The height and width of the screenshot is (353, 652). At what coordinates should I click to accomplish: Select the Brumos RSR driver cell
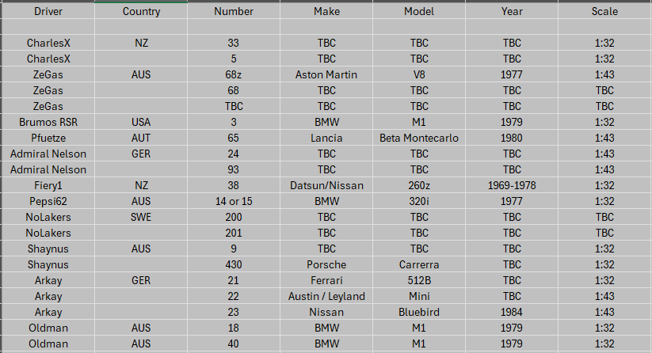48,122
